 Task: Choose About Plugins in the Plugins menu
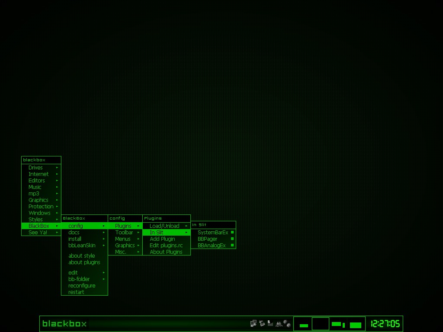tap(167, 252)
